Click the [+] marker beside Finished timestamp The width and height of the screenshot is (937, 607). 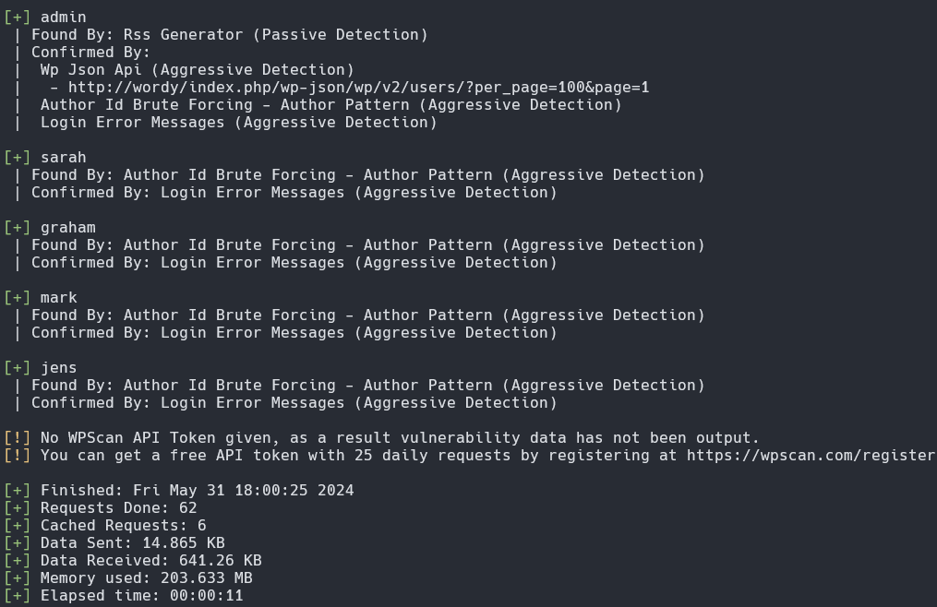[18, 491]
